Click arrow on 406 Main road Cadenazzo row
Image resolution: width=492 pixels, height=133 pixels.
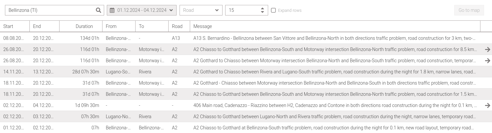(x=487, y=105)
